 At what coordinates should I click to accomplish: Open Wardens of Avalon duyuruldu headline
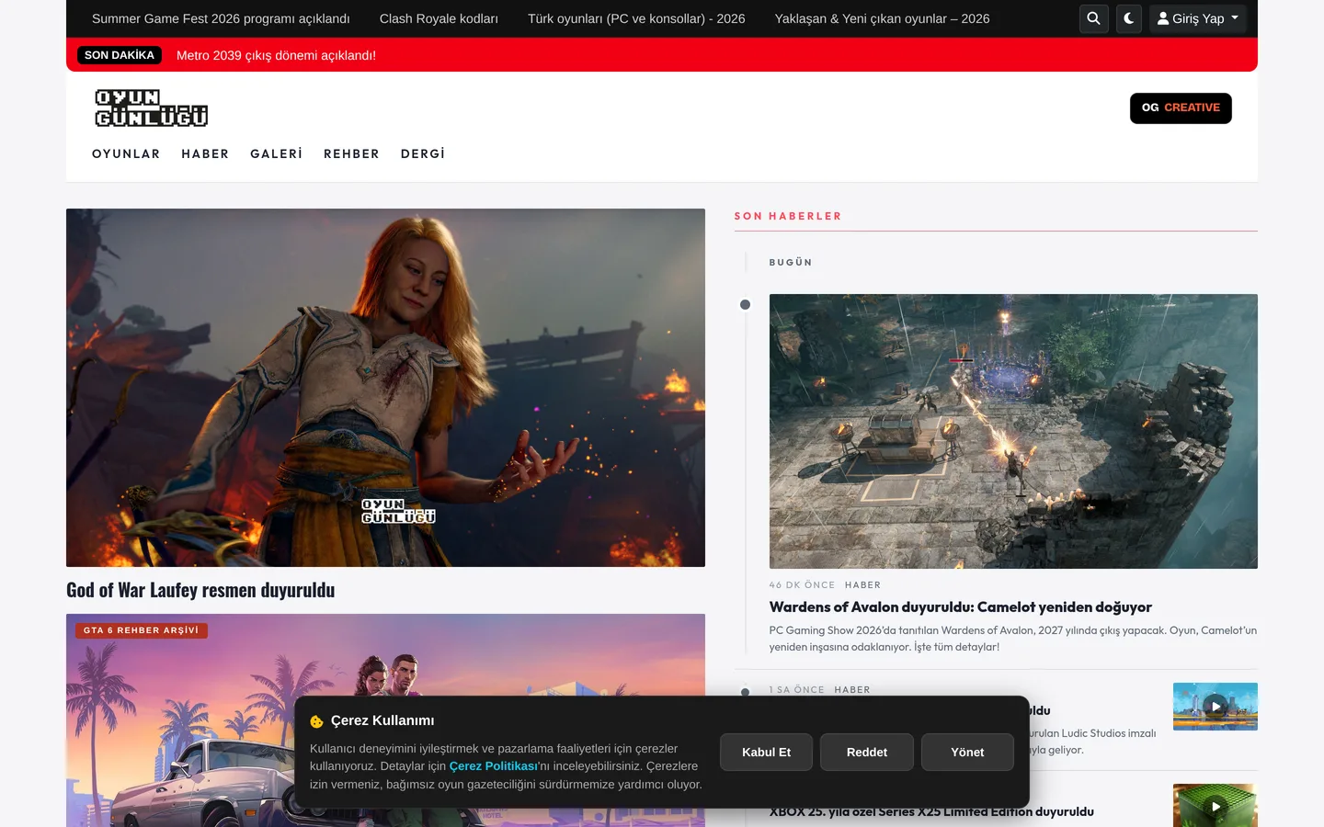(x=961, y=607)
